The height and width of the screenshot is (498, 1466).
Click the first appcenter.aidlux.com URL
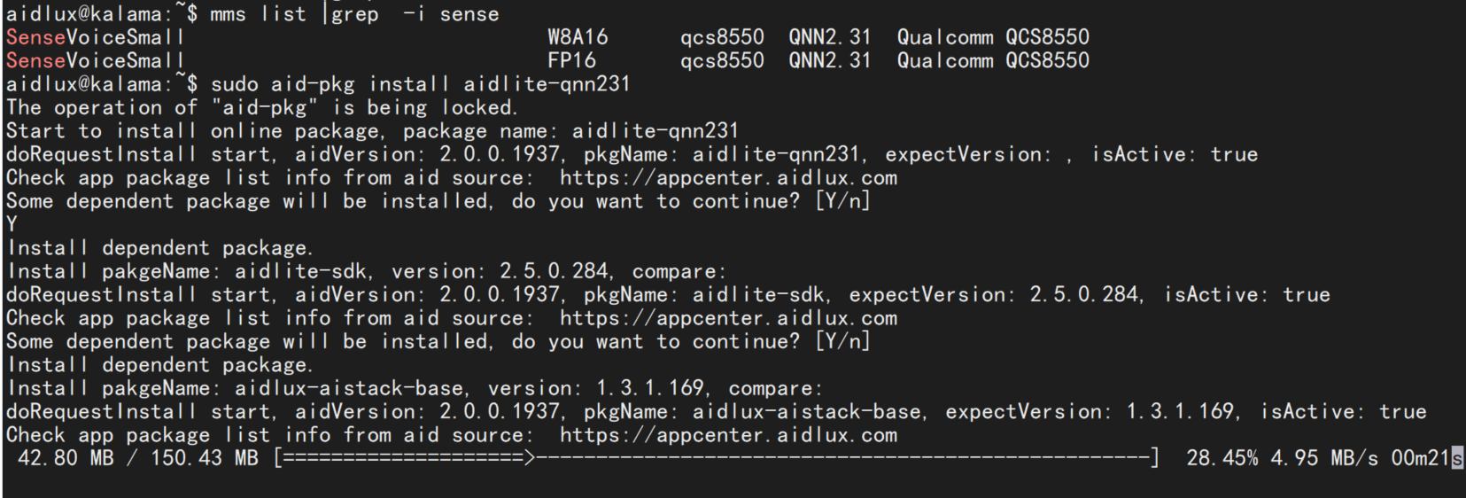(728, 177)
